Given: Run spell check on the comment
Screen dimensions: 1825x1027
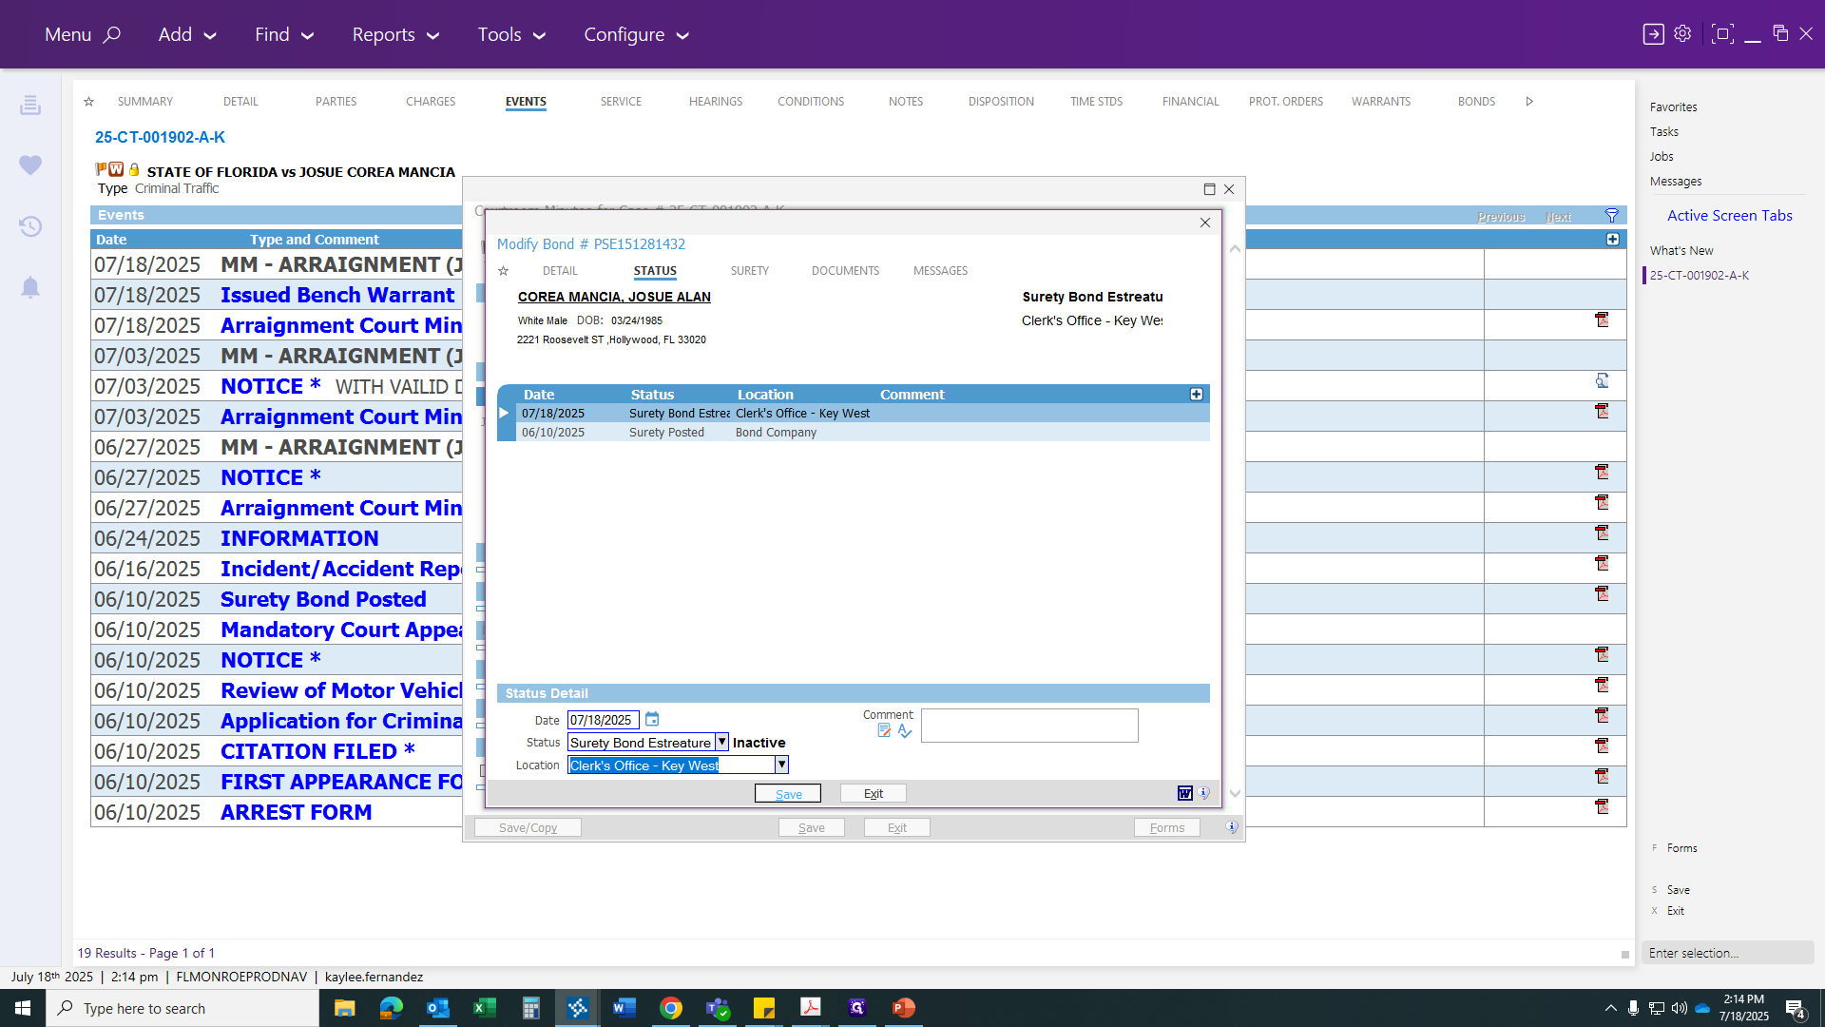Looking at the screenshot, I should click(x=905, y=730).
